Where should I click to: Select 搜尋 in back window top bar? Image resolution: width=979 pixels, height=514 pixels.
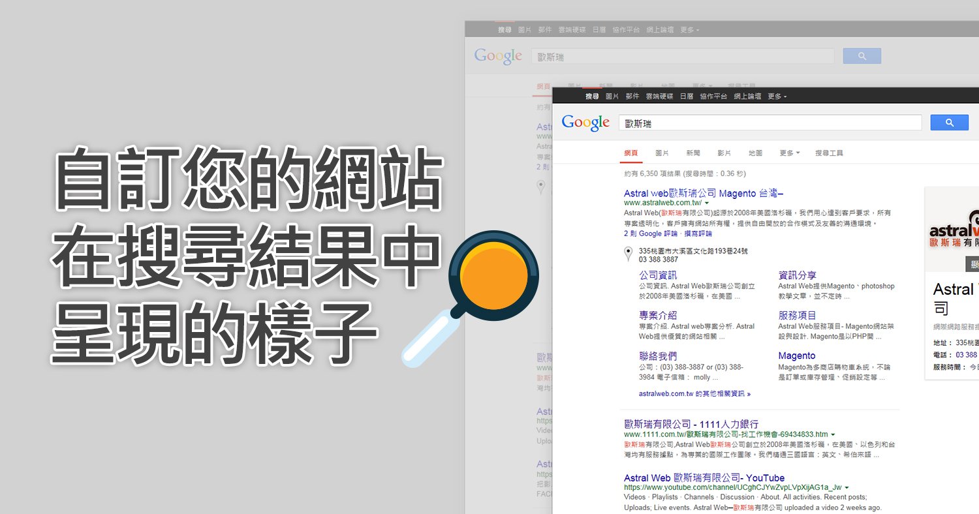tap(505, 30)
